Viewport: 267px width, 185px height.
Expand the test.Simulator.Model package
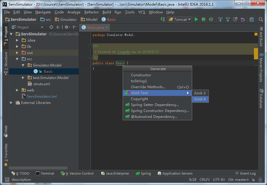pyautogui.click(x=23, y=78)
